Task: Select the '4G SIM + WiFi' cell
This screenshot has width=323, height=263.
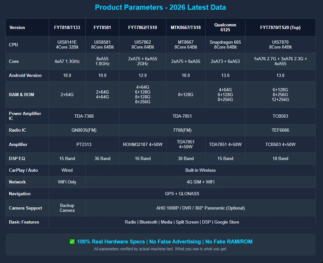Action: [200, 182]
